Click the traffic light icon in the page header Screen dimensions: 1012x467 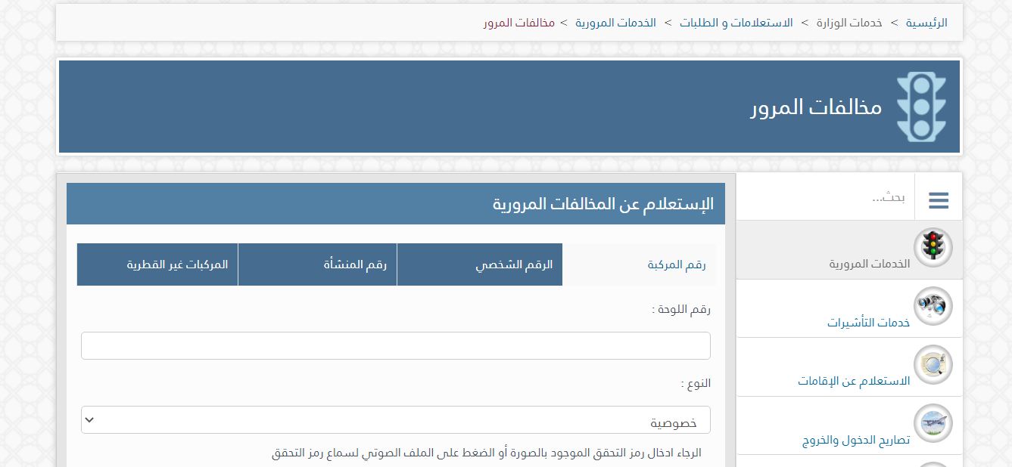[x=922, y=106]
